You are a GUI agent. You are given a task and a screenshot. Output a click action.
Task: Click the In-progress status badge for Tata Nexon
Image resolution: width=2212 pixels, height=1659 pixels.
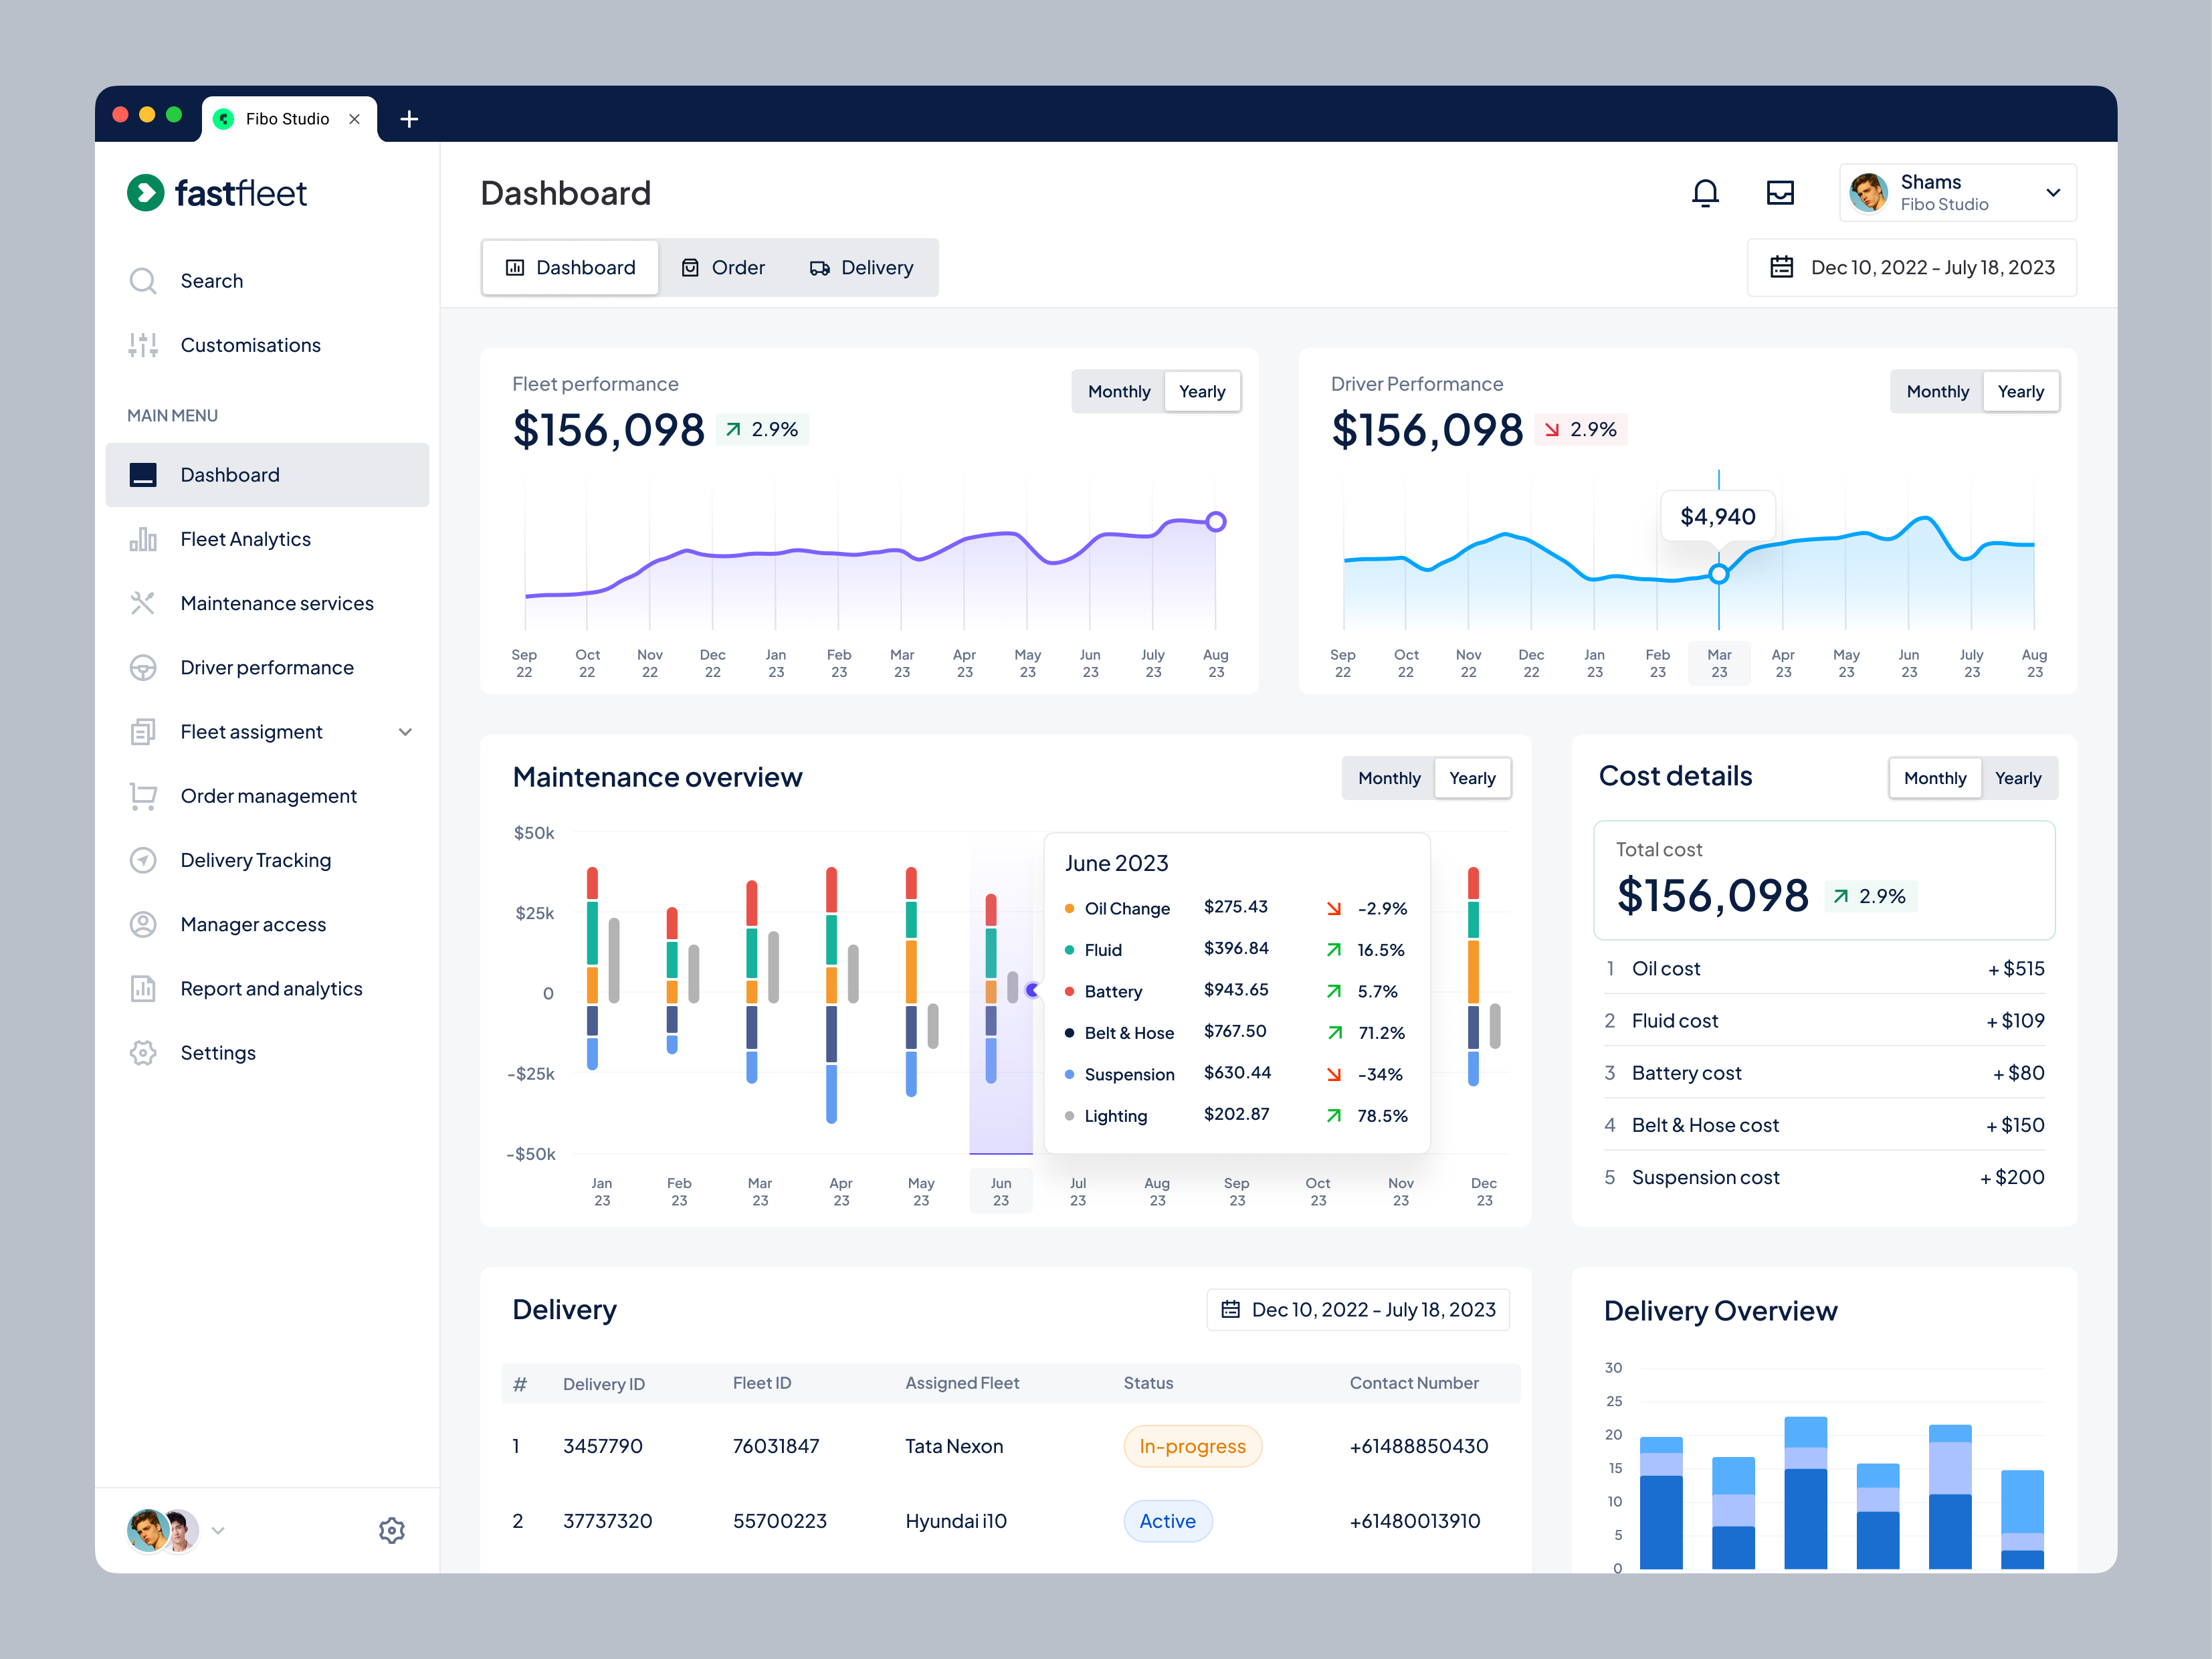click(x=1192, y=1446)
